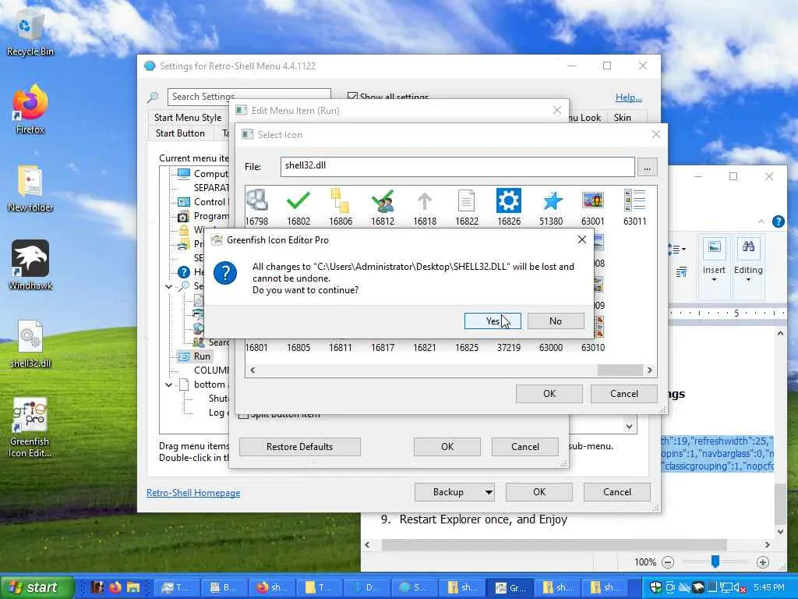This screenshot has width=798, height=599.
Task: Collapse the bottom tree node expander
Action: pyautogui.click(x=168, y=385)
